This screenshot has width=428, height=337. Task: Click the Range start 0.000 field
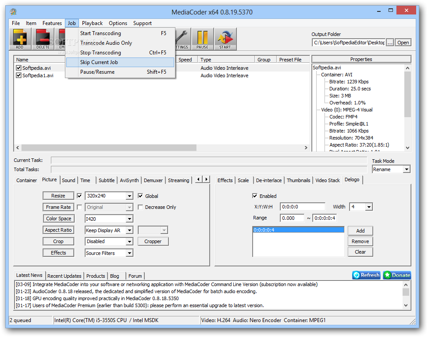click(292, 218)
